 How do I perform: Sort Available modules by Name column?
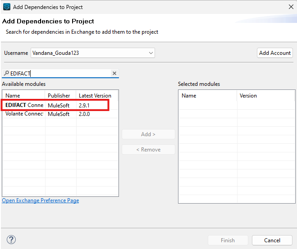[24, 96]
